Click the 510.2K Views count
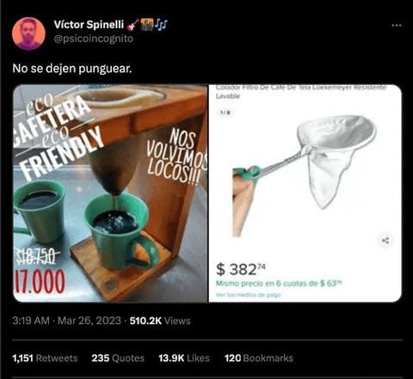Screen dimensions: 413x379 [160, 321]
